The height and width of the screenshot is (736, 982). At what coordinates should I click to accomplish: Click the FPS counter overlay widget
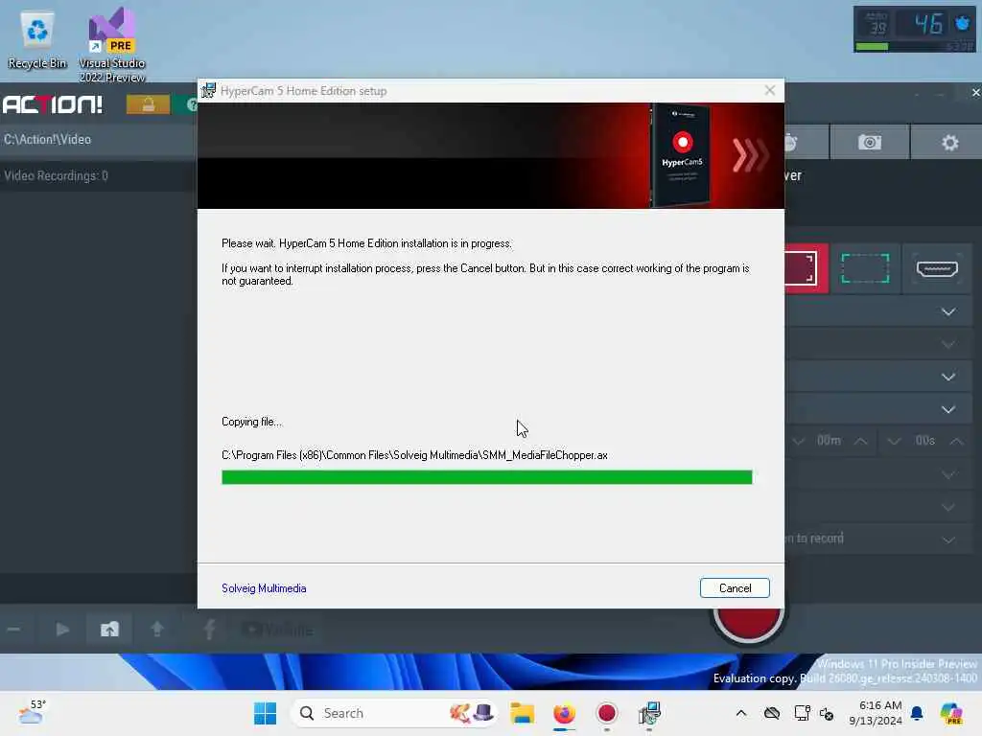(x=914, y=30)
